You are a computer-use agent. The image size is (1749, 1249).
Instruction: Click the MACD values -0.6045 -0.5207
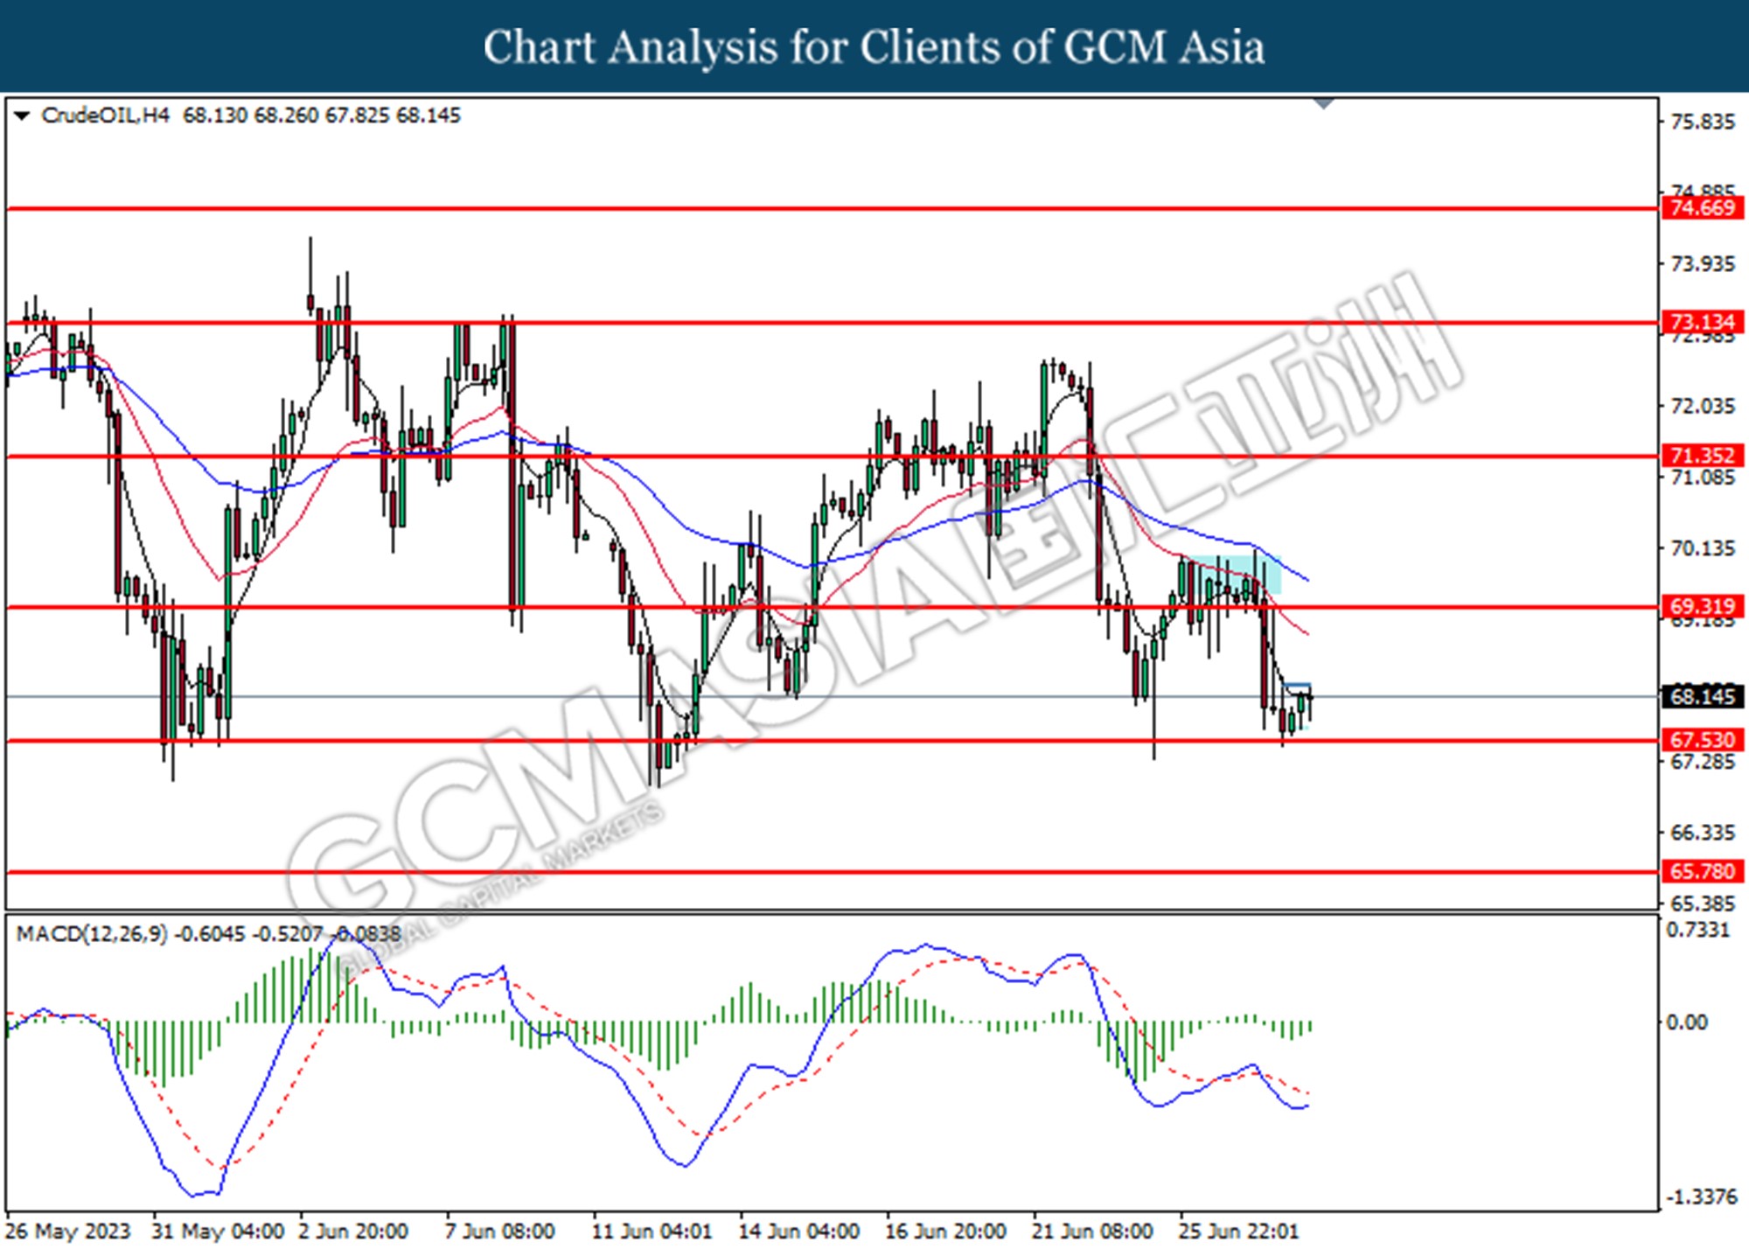tap(249, 934)
